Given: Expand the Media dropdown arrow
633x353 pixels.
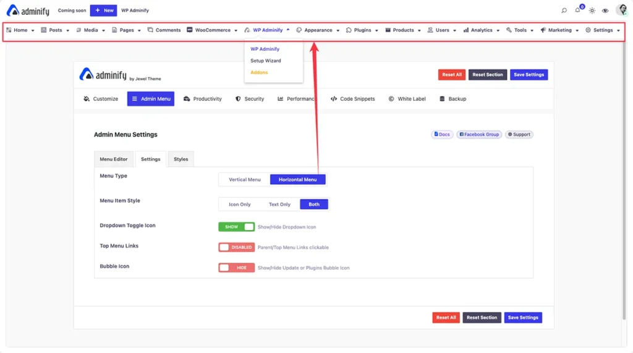Looking at the screenshot, I should tap(103, 30).
